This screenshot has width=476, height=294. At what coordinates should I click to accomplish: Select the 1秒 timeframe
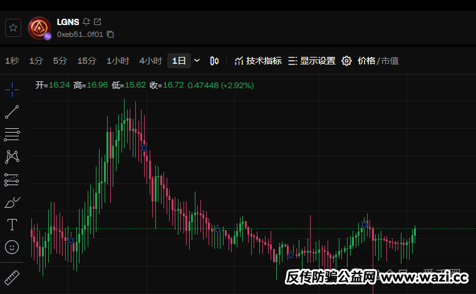click(12, 61)
